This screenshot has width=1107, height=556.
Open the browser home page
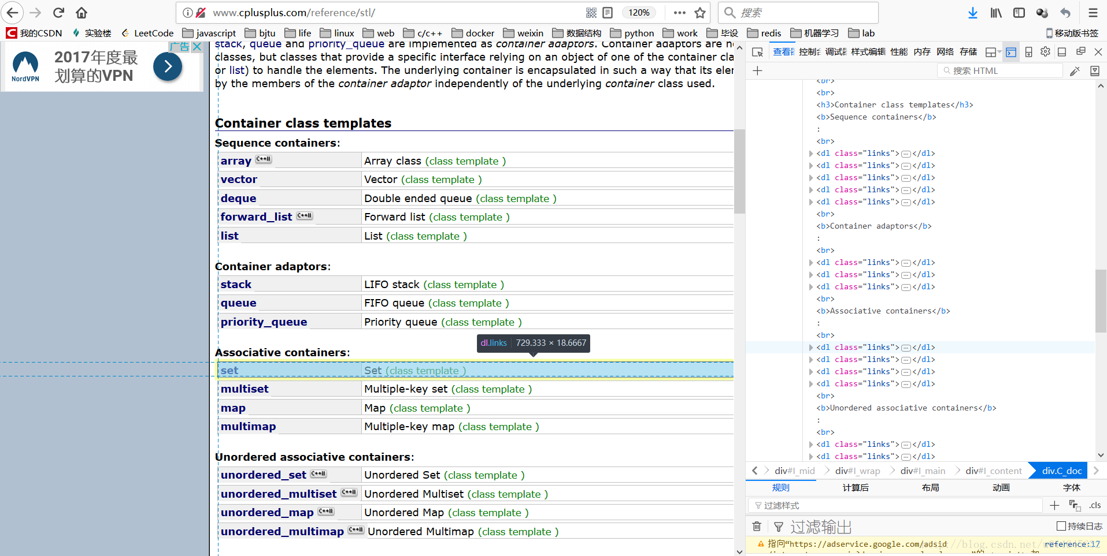(x=82, y=13)
